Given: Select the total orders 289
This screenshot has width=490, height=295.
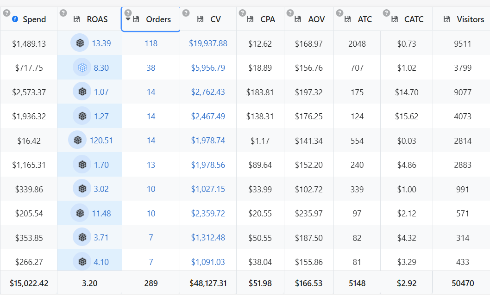Looking at the screenshot, I should pyautogui.click(x=151, y=283).
